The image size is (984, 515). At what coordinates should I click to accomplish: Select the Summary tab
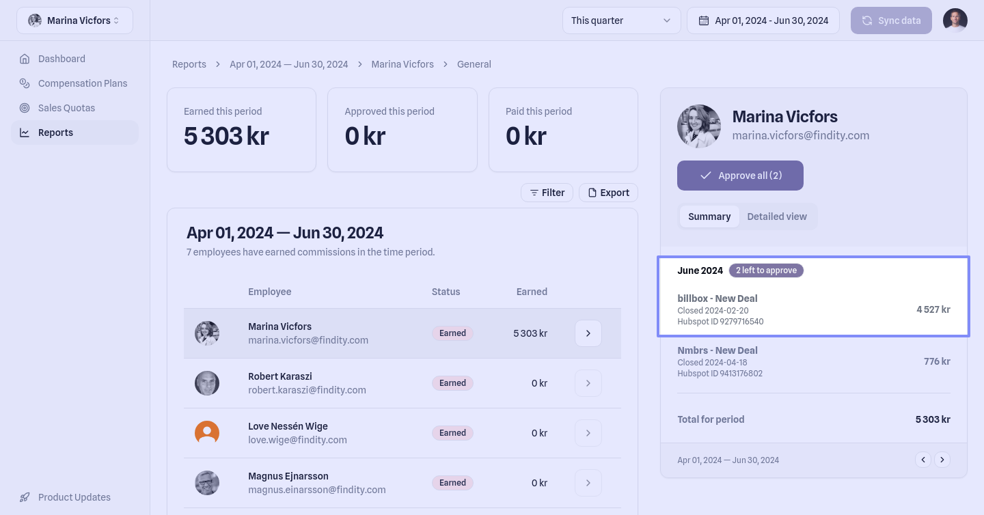click(709, 217)
